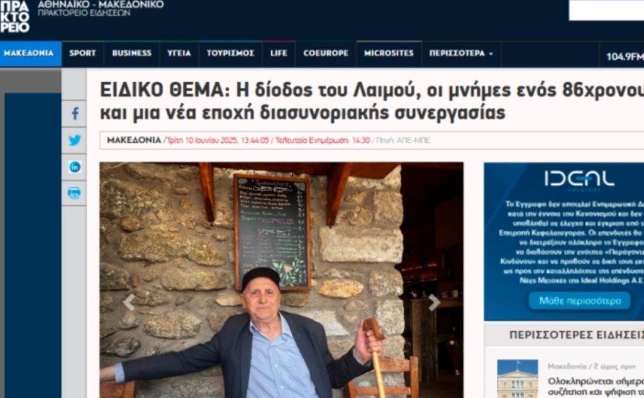The image size is (644, 398).
Task: Print article using printer icon
Action: [74, 192]
